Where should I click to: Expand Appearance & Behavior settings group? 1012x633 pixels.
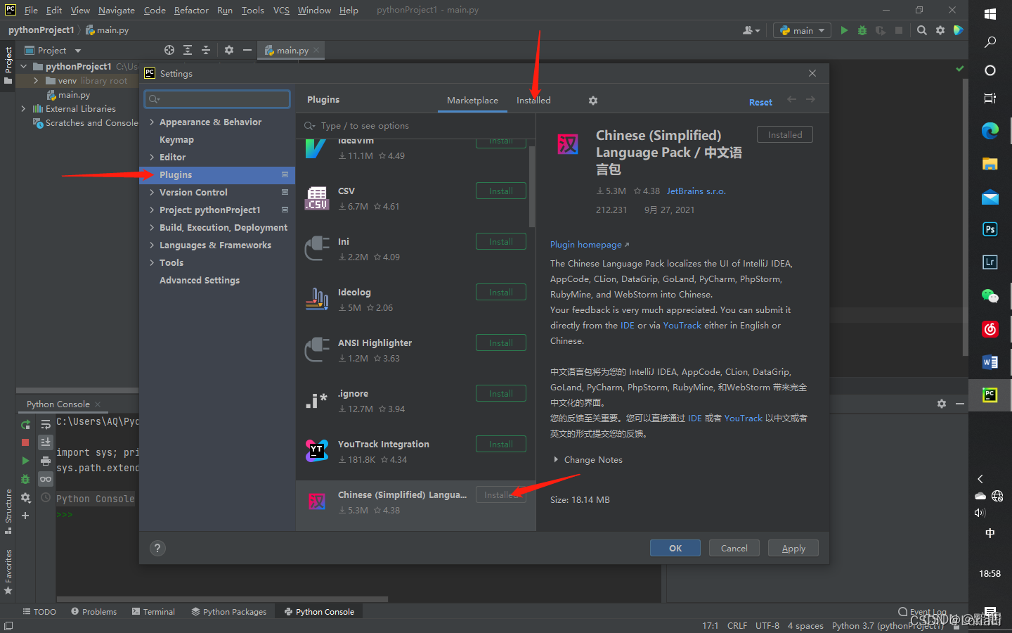pyautogui.click(x=152, y=122)
